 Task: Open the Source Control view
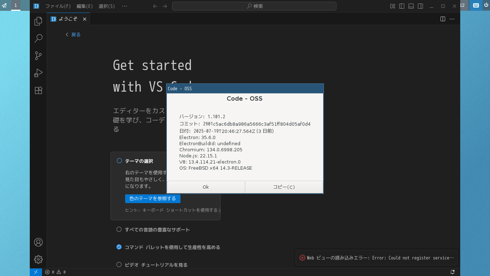tap(38, 56)
